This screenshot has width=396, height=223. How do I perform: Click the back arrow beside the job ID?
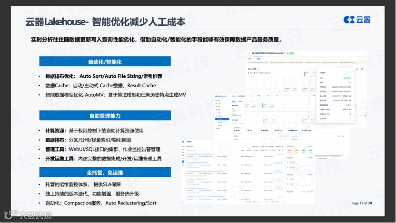(249, 53)
